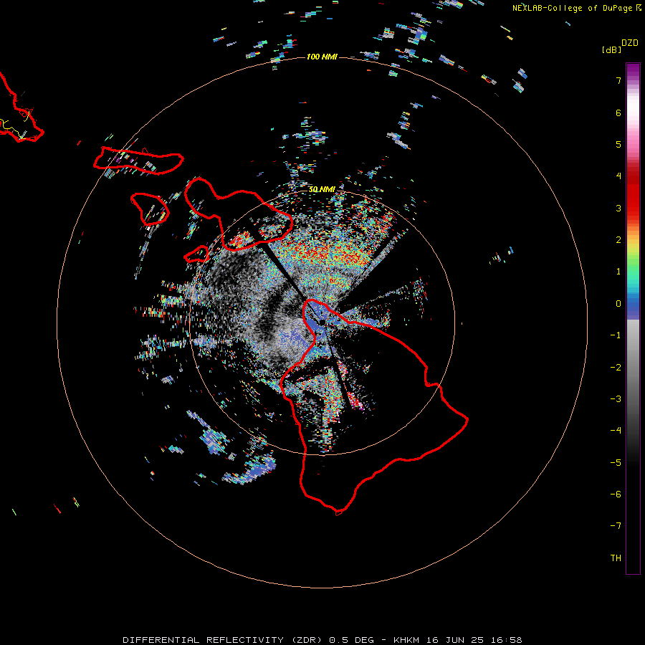Image resolution: width=645 pixels, height=645 pixels.
Task: Click the -2 value on the color scale
Action: click(x=616, y=368)
